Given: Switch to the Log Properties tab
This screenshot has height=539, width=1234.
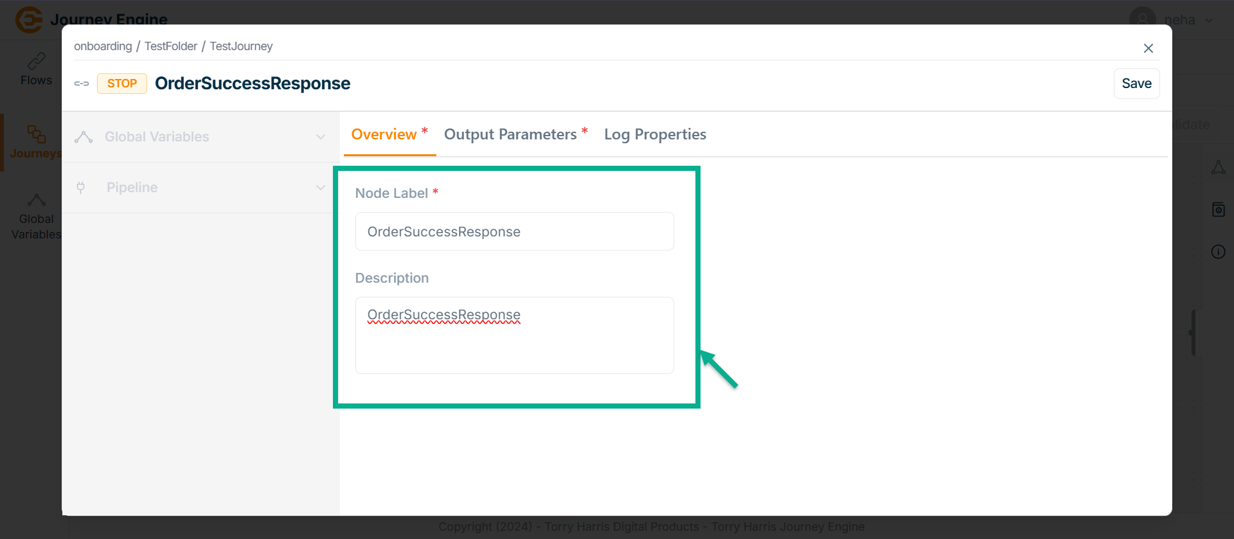Looking at the screenshot, I should [x=655, y=134].
